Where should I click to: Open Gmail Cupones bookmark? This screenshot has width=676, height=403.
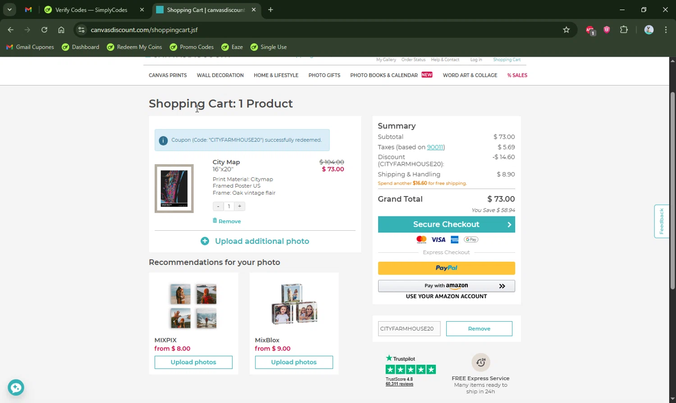point(30,47)
